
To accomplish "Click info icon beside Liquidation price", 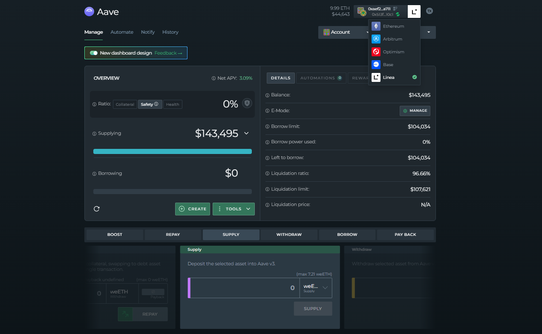I will point(268,205).
